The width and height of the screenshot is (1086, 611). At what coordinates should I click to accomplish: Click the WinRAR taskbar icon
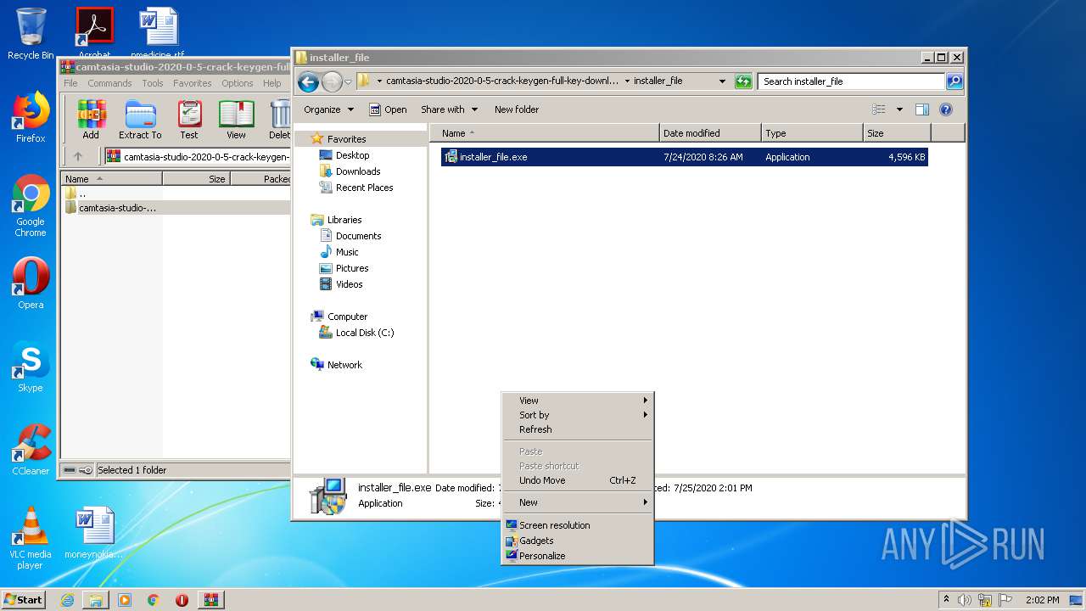point(210,600)
